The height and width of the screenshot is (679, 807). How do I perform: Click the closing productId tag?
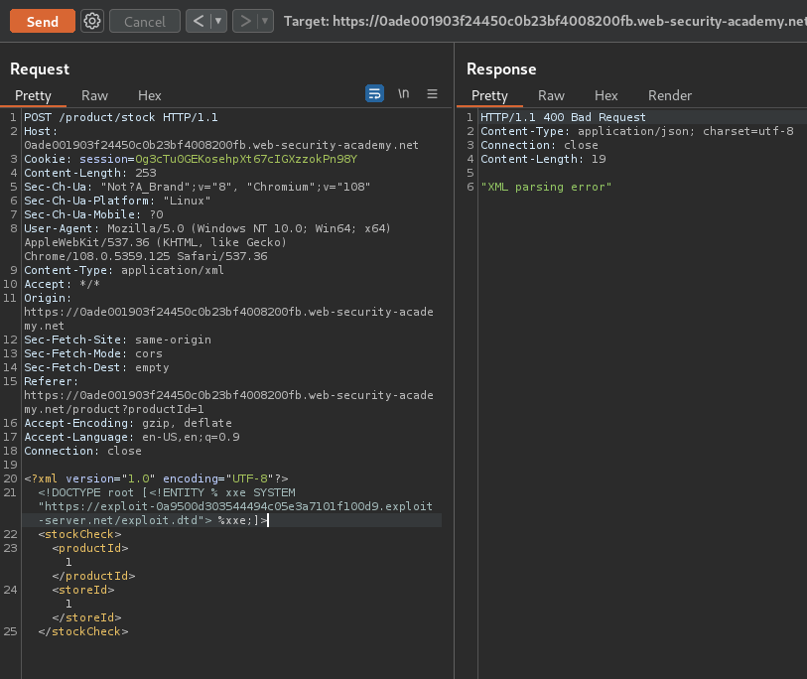(x=93, y=576)
